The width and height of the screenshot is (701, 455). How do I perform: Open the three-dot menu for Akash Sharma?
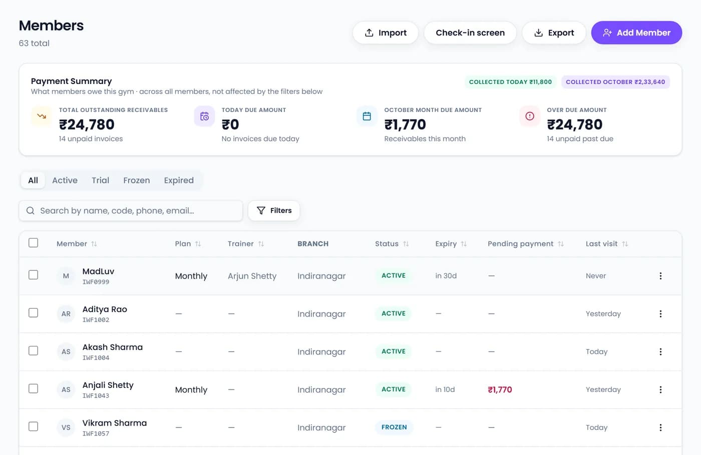coord(660,352)
